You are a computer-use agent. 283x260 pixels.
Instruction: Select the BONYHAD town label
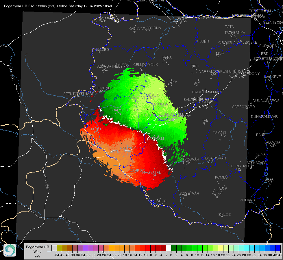[x=240, y=166]
